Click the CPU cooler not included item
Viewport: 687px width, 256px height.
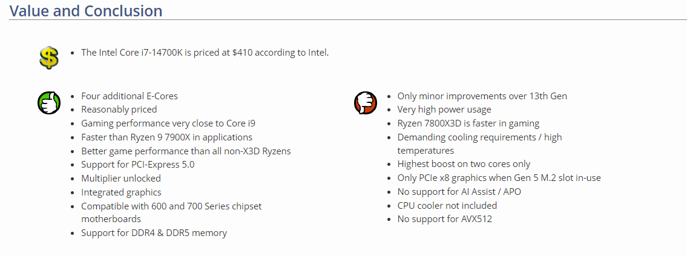447,206
